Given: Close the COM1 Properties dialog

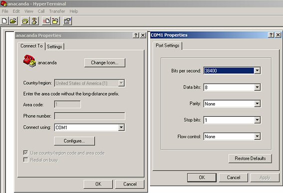Looking at the screenshot, I should (278, 35).
